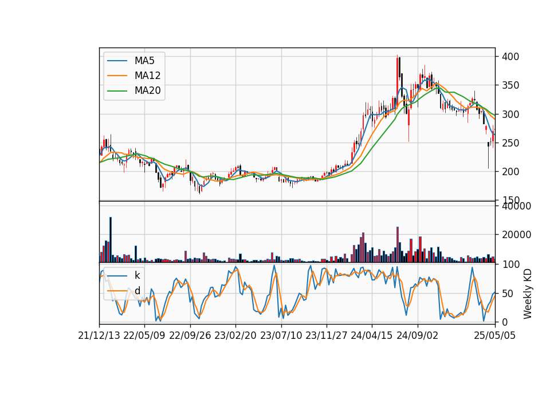The width and height of the screenshot is (550, 395).
Task: Click the 23/02/20 date label
Action: [x=235, y=335]
